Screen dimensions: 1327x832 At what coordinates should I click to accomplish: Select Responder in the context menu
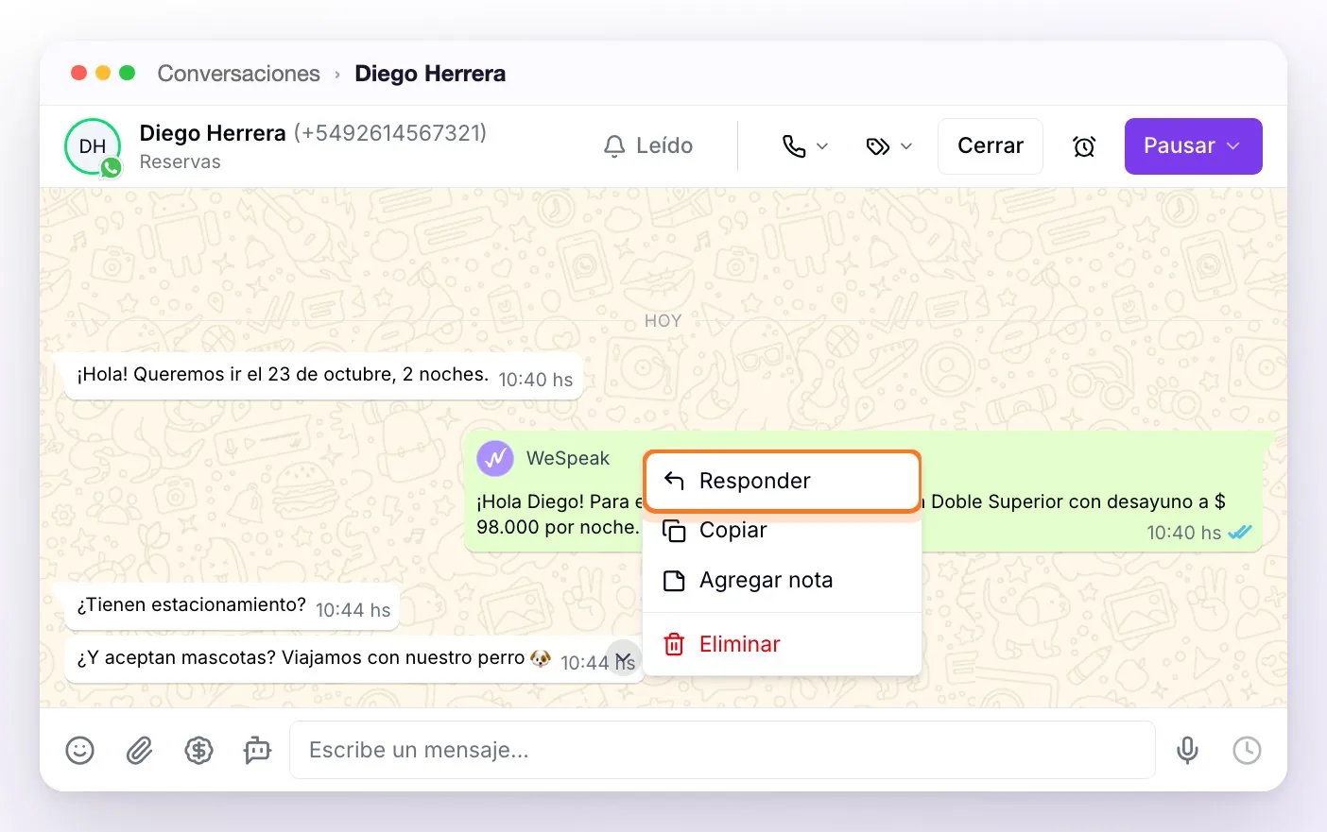coord(783,482)
